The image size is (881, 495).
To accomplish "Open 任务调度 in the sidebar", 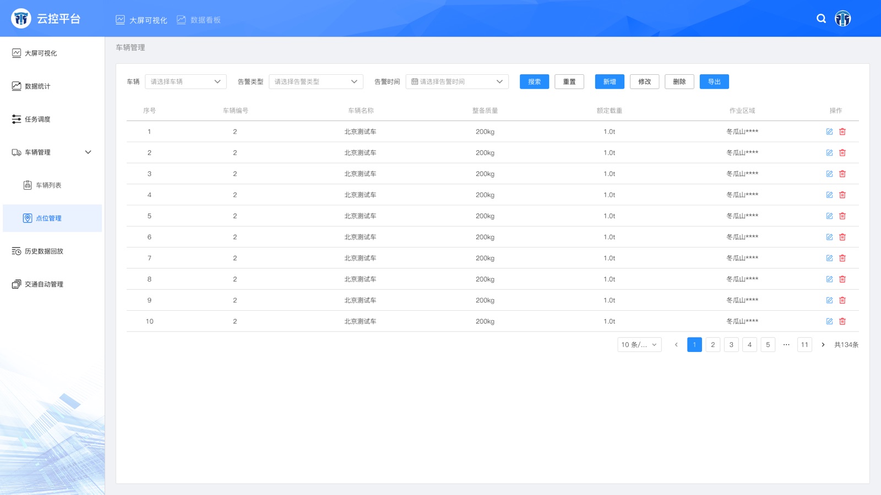I will tap(52, 119).
